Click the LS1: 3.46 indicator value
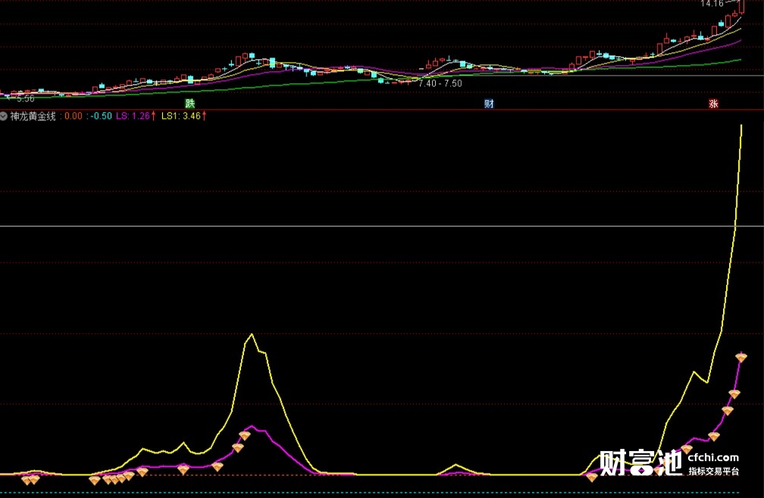This screenshot has height=498, width=764. pyautogui.click(x=180, y=117)
